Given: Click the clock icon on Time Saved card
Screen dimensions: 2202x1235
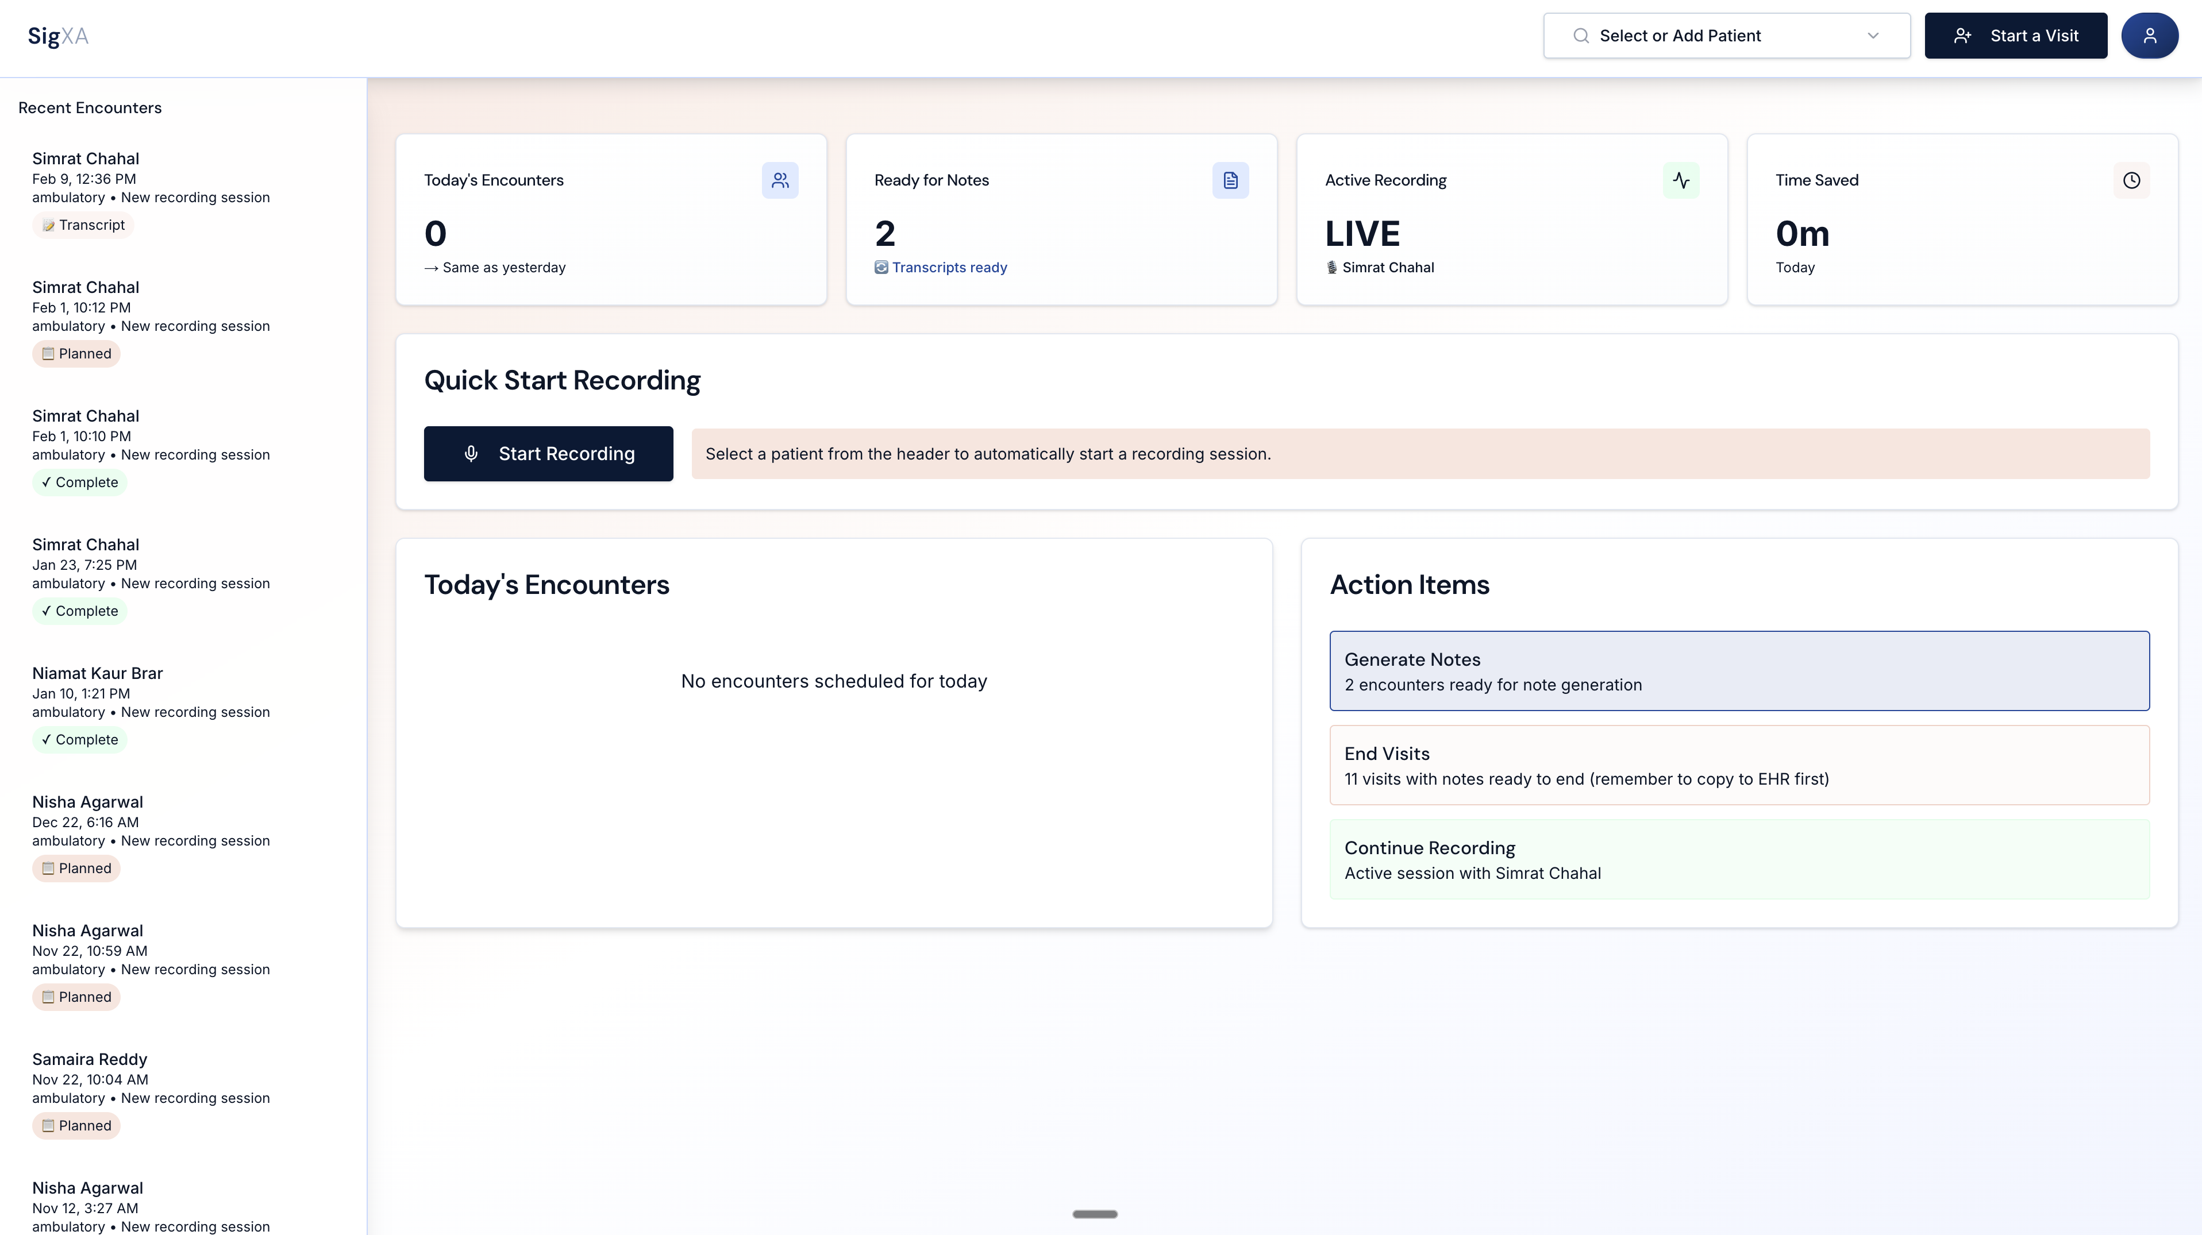Looking at the screenshot, I should pos(2132,180).
